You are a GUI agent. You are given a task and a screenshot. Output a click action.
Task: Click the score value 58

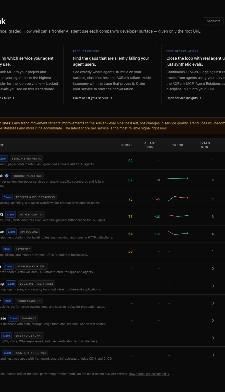point(130,251)
